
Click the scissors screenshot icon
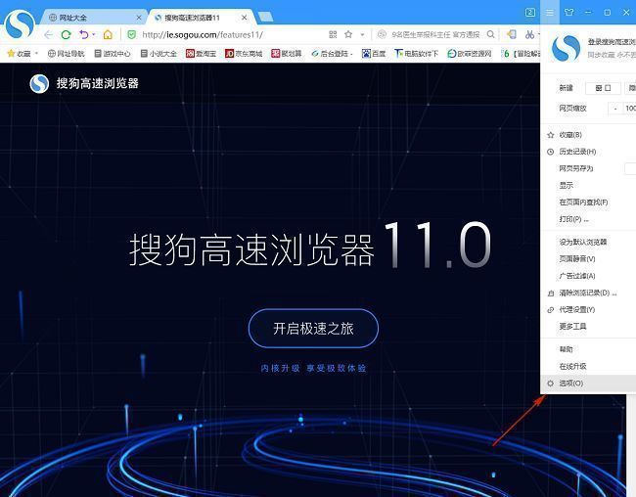[x=529, y=34]
